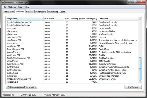Open the Performance tab
This screenshot has width=147, height=98.
tap(41, 12)
